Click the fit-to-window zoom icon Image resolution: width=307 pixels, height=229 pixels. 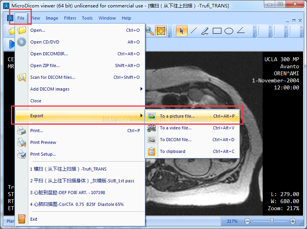point(161,31)
